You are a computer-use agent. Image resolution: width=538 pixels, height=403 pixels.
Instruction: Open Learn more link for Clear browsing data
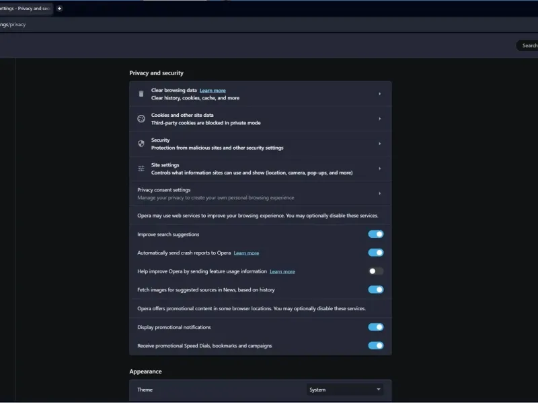click(213, 91)
